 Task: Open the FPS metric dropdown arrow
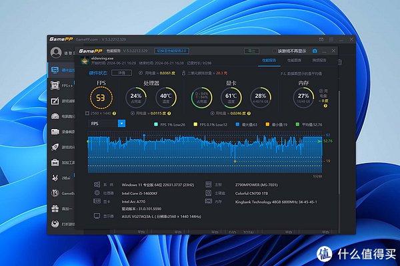122,124
